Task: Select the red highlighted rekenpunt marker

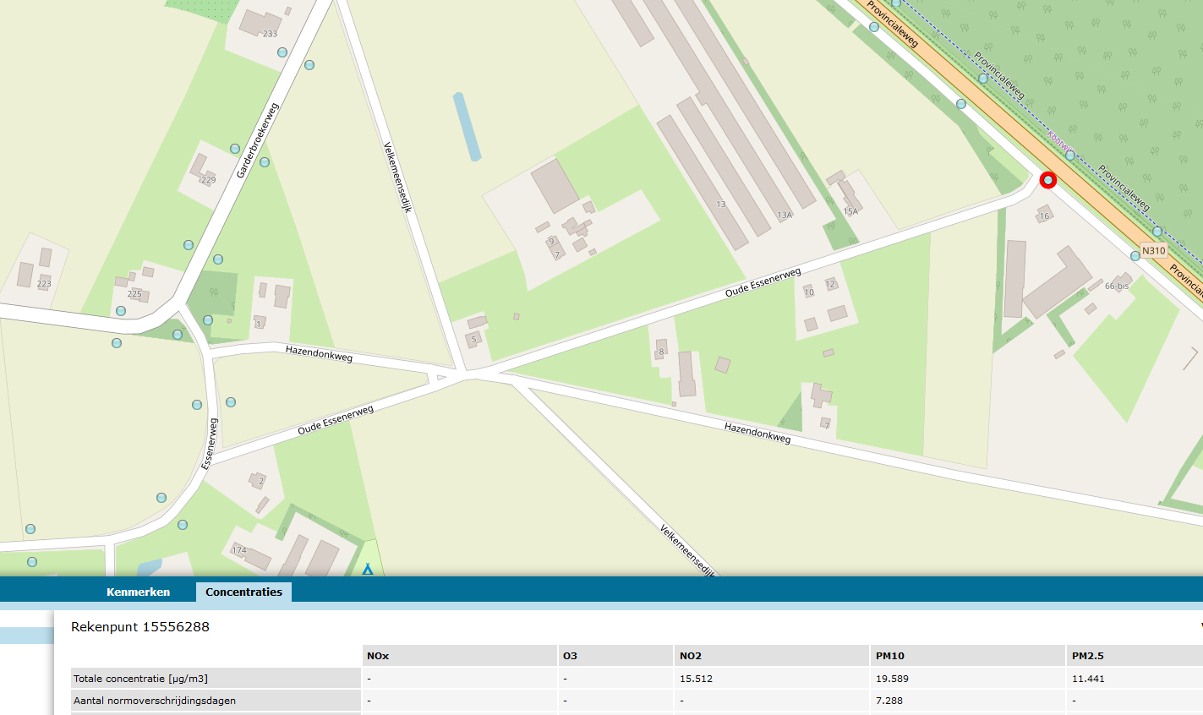Action: click(x=1048, y=179)
